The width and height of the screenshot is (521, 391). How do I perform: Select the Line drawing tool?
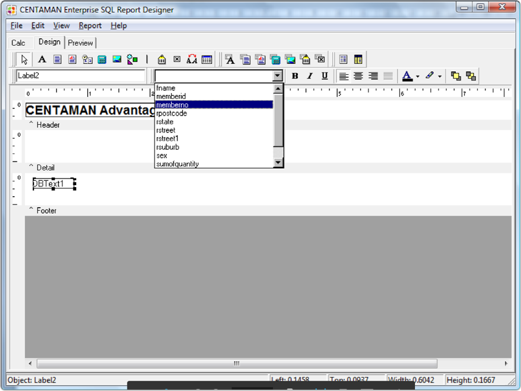pos(146,59)
